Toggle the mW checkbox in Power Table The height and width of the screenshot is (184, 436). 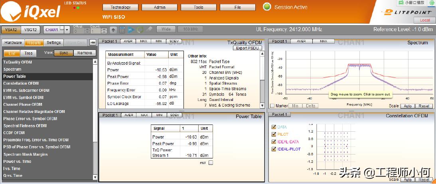point(211,162)
